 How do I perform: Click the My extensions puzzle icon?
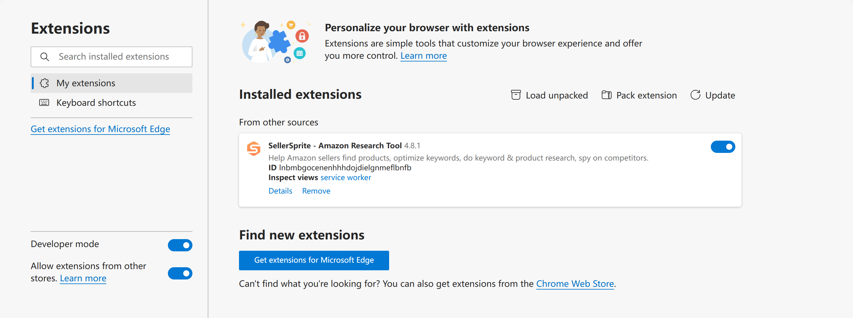(44, 83)
